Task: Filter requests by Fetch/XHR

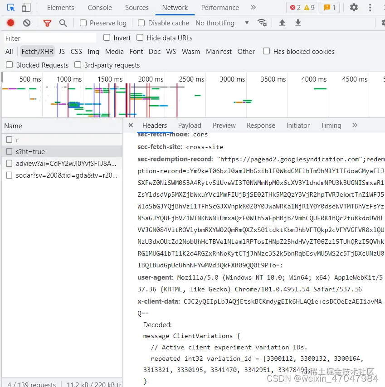Action: [37, 52]
